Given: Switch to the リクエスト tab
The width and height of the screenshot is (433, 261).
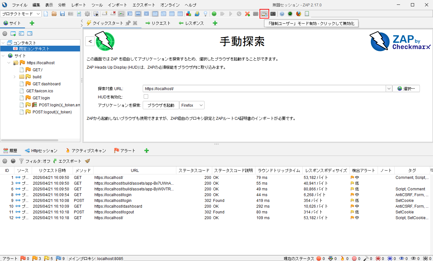Looking at the screenshot, I should 158,23.
